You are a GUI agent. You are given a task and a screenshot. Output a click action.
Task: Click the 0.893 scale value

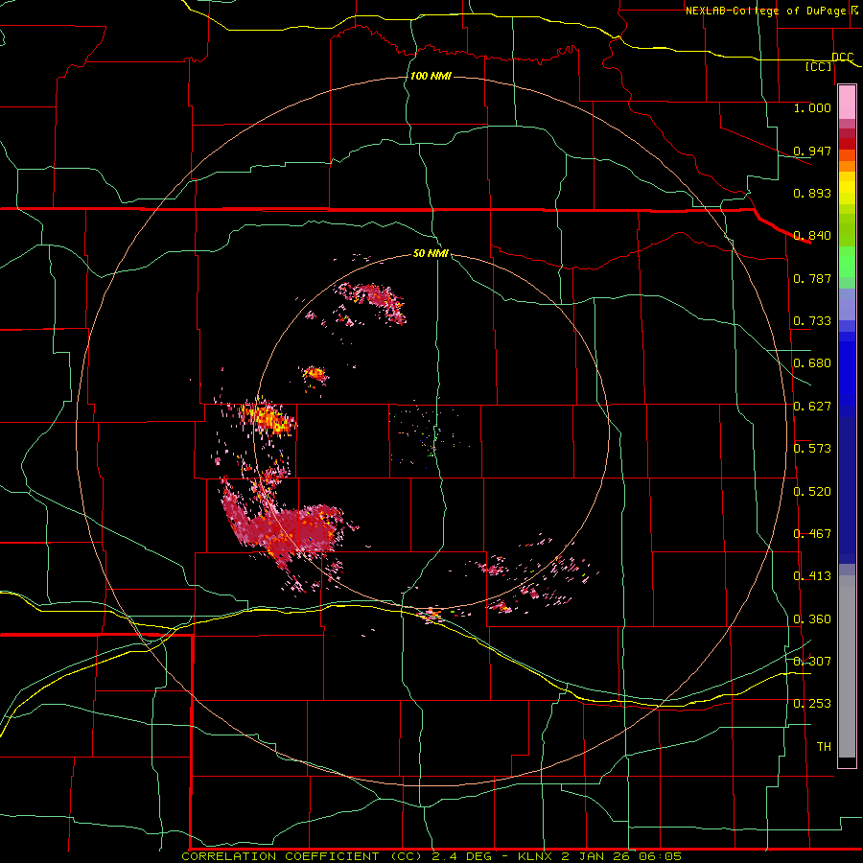[812, 193]
